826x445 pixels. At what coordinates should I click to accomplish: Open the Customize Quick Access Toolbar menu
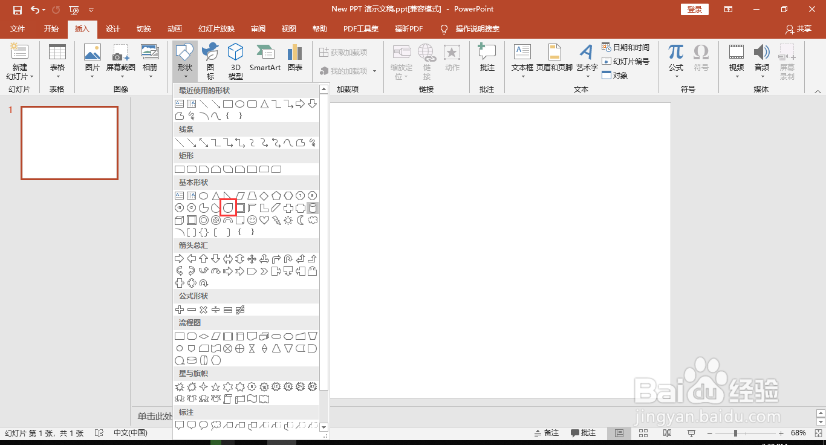[91, 10]
